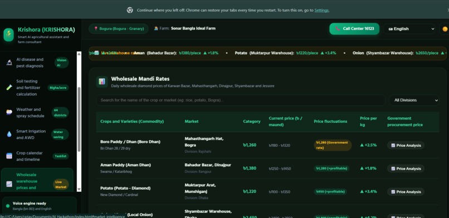The height and width of the screenshot is (218, 449).
Task: Click Crops and Varieties column header
Action: (132, 121)
